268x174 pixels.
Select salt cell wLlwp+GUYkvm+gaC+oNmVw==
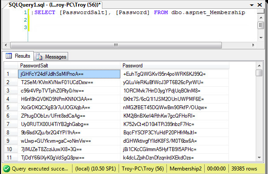pos(69,141)
